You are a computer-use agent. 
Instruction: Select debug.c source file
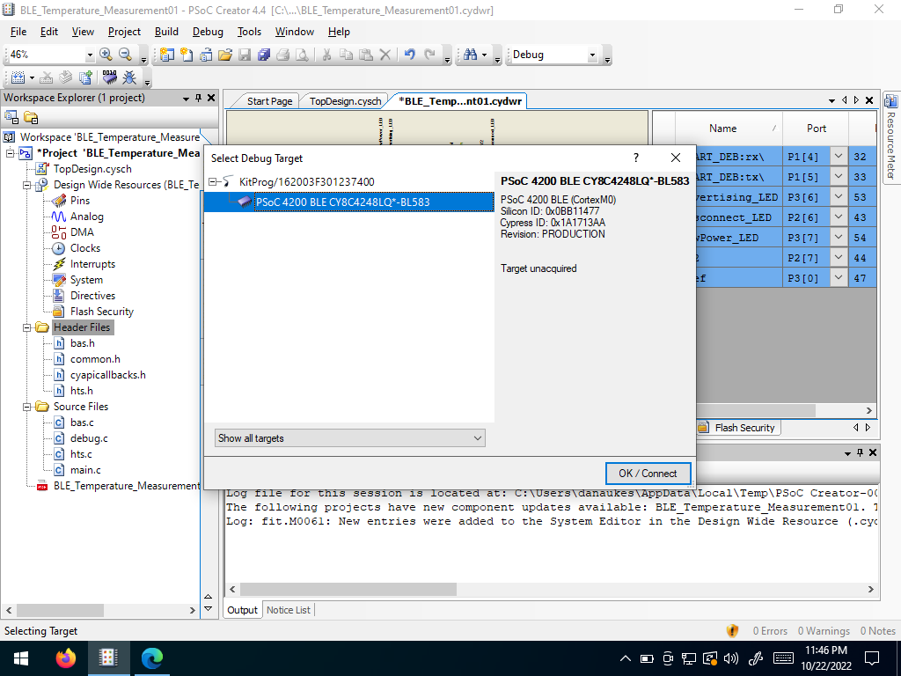click(89, 438)
